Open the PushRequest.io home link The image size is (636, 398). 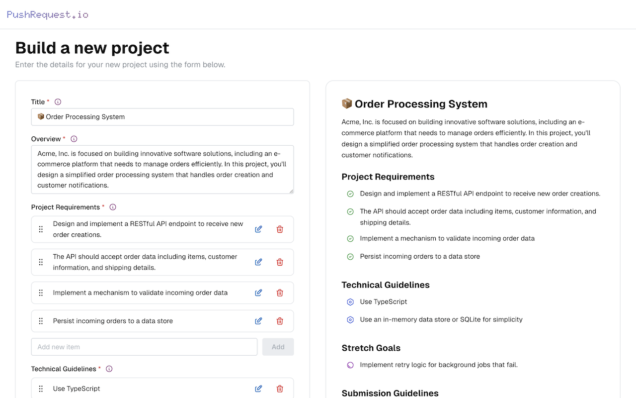pos(47,14)
